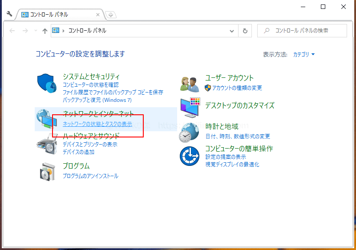Screen dimensions: 356x250
Task: Click the up one level arrow
Action: pyautogui.click(x=45, y=31)
